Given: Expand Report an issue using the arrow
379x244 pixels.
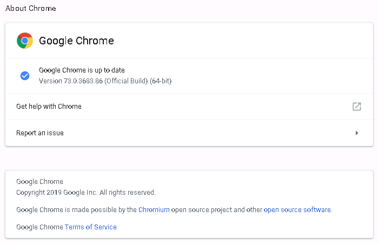Looking at the screenshot, I should (x=357, y=133).
